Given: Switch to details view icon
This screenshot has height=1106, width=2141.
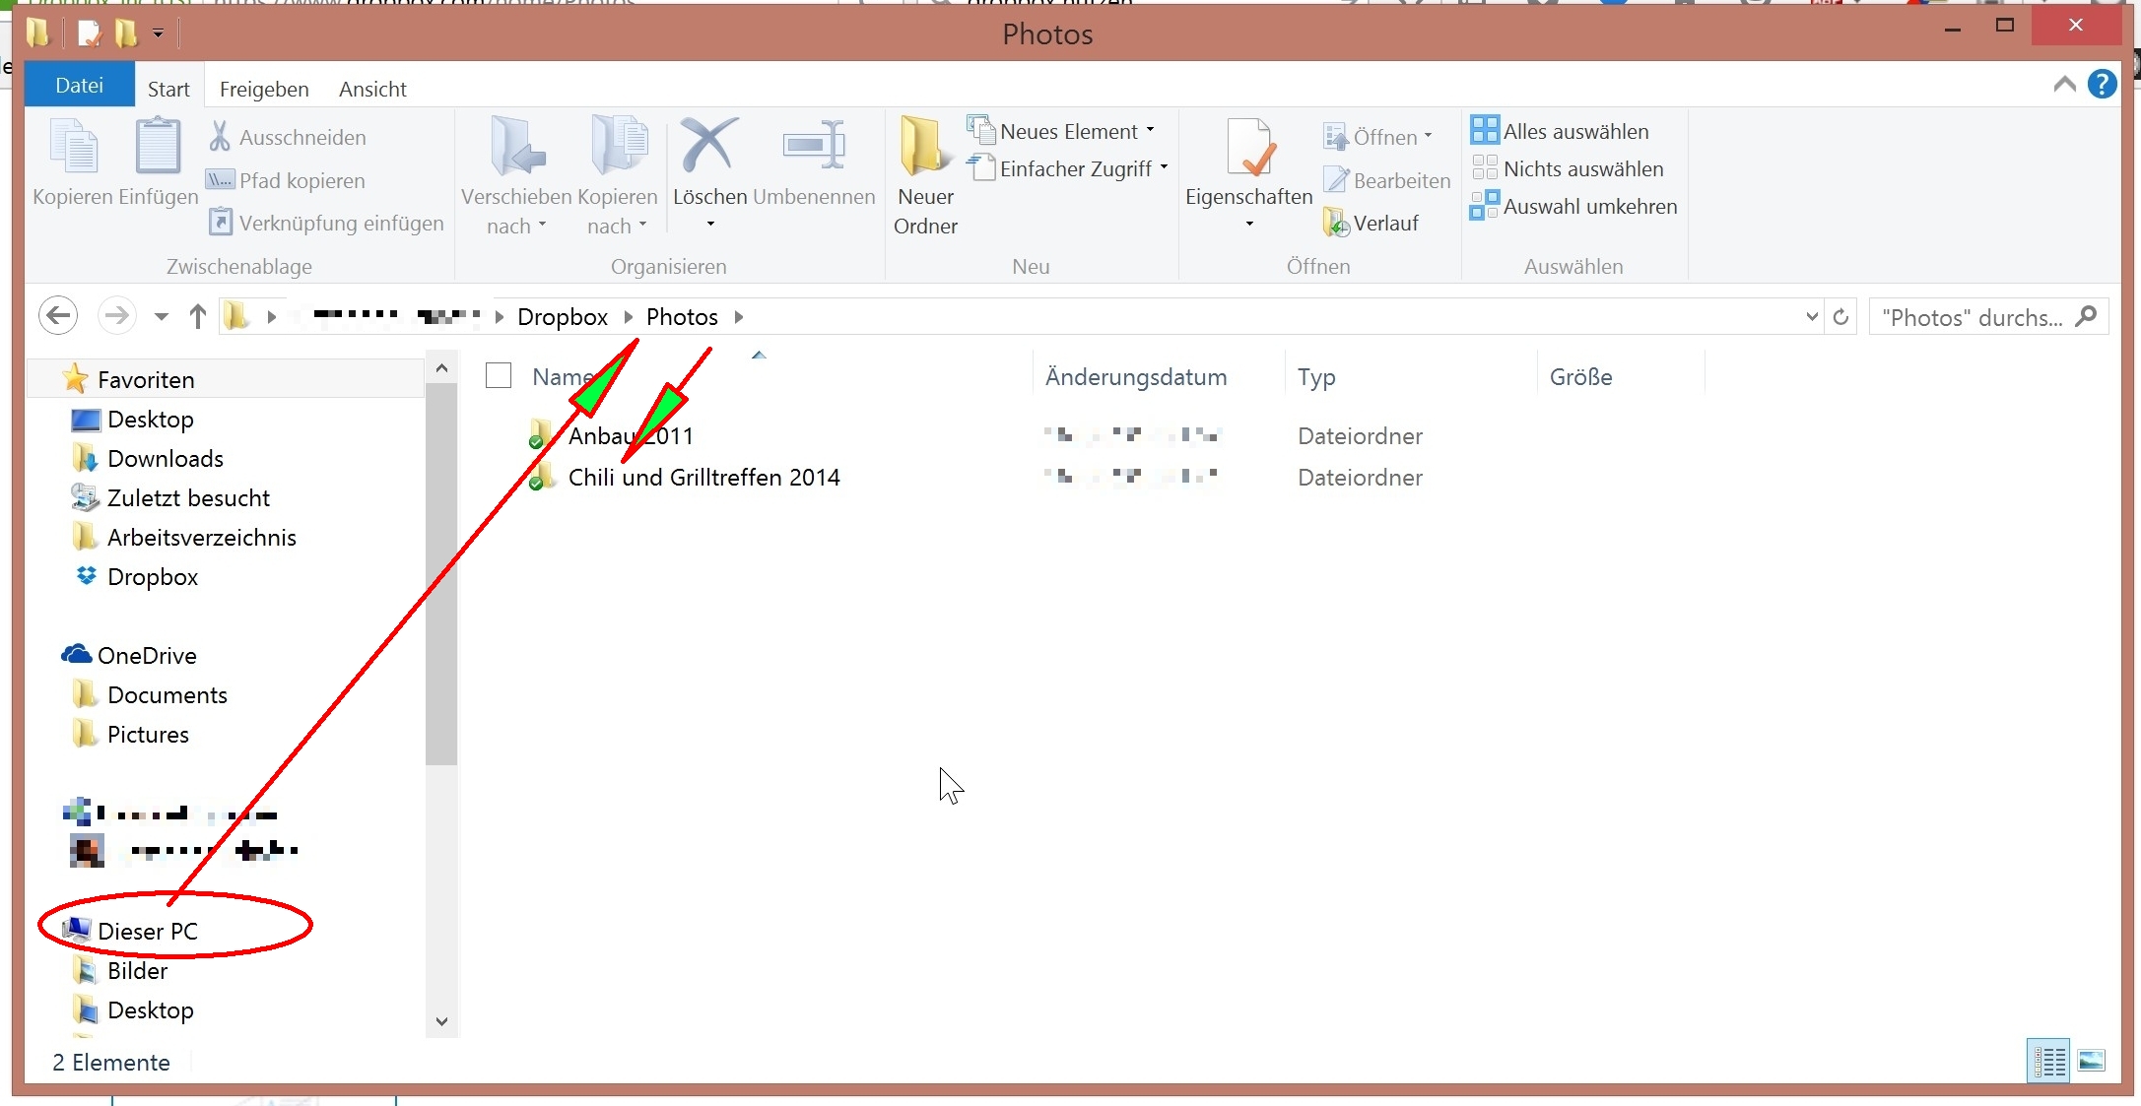Looking at the screenshot, I should pyautogui.click(x=2049, y=1061).
